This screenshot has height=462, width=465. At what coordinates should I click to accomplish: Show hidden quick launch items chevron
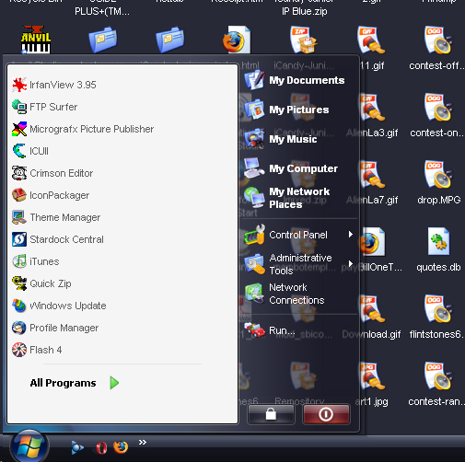143,442
